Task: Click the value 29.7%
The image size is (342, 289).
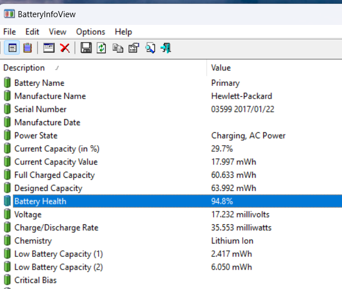Action: (x=222, y=149)
